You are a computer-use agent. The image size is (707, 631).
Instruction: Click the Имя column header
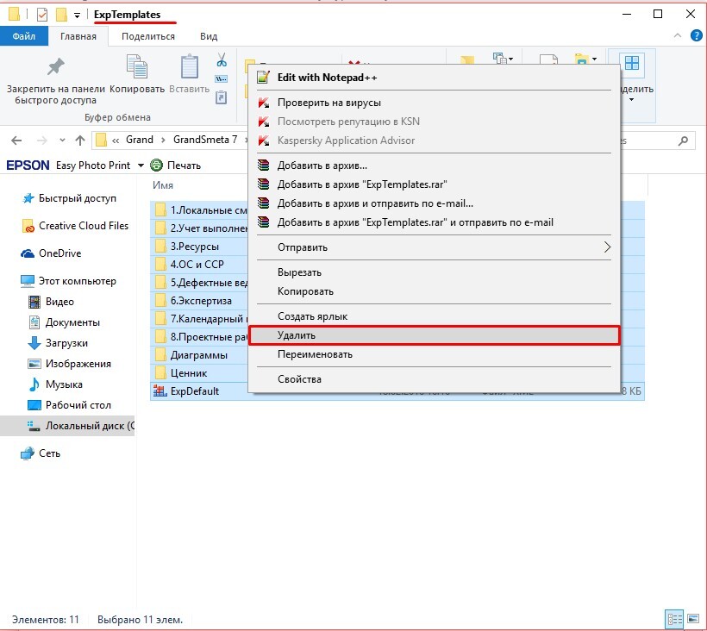coord(163,185)
